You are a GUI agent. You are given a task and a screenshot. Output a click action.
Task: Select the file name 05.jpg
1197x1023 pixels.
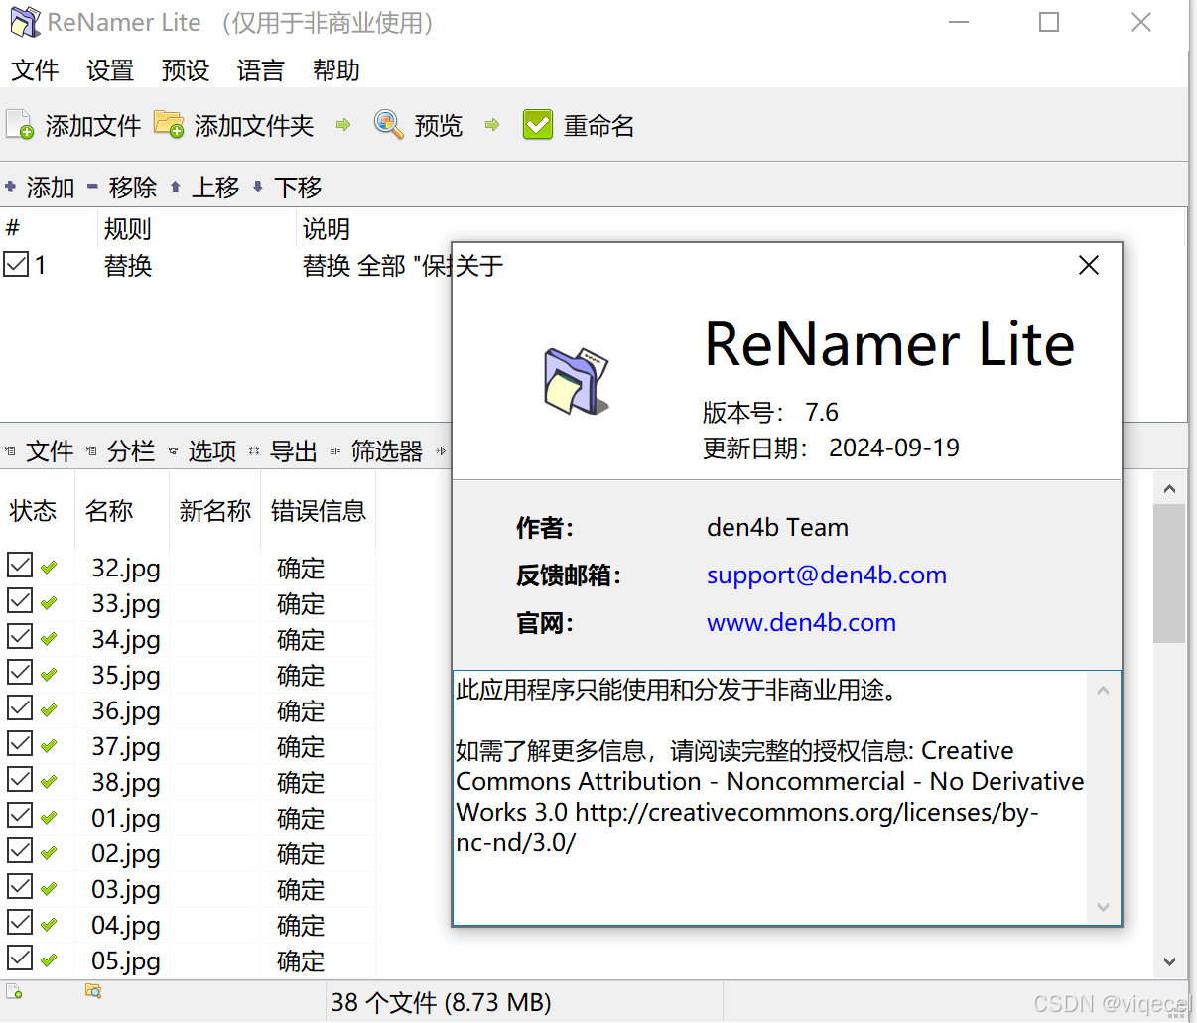pyautogui.click(x=126, y=961)
